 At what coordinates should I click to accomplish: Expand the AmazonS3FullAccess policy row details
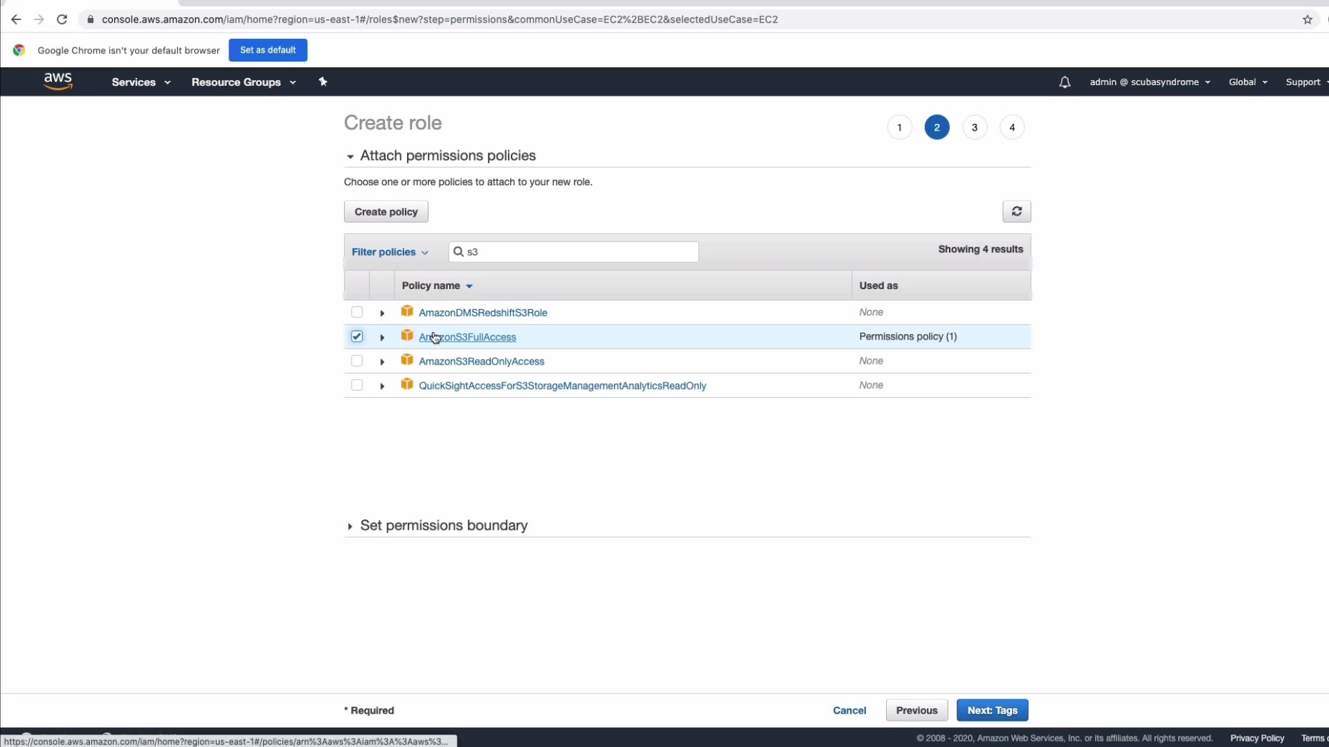[382, 338]
